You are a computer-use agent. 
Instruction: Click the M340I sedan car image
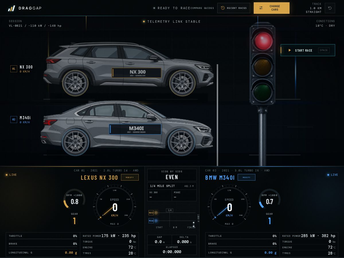(127, 128)
